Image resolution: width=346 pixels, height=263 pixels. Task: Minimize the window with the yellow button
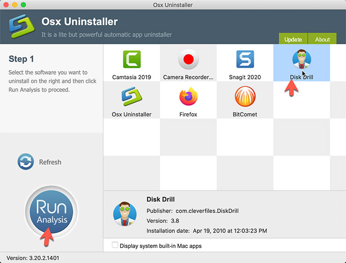[15, 5]
